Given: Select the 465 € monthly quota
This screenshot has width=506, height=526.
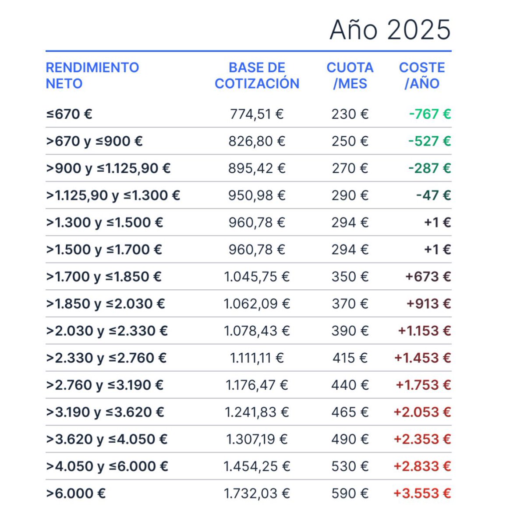Looking at the screenshot, I should [350, 412].
